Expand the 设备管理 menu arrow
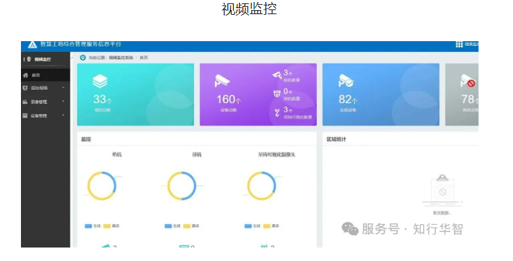The image size is (513, 261). pos(63,115)
